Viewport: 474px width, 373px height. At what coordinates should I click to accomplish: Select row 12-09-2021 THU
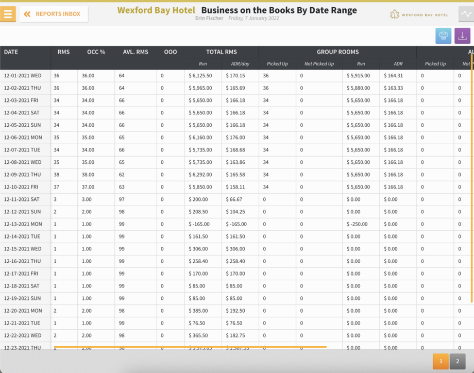237,175
